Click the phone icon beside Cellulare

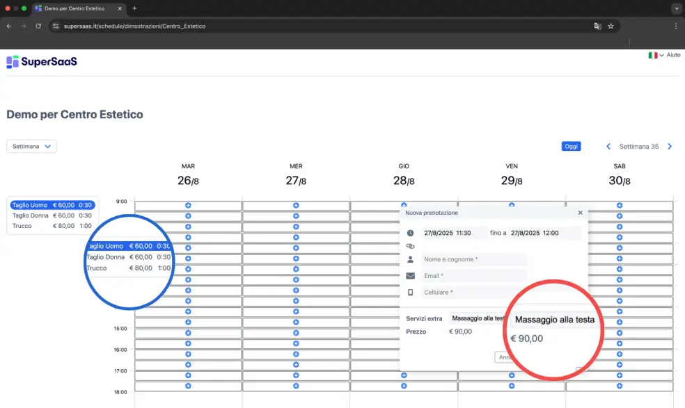pos(410,293)
